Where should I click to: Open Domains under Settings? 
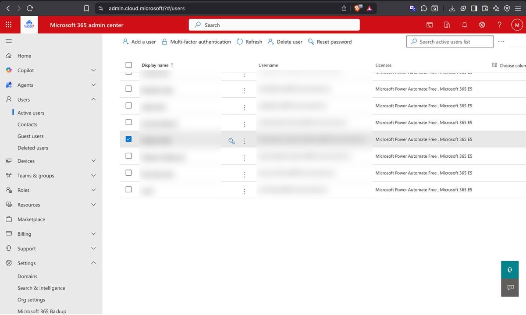pos(27,276)
